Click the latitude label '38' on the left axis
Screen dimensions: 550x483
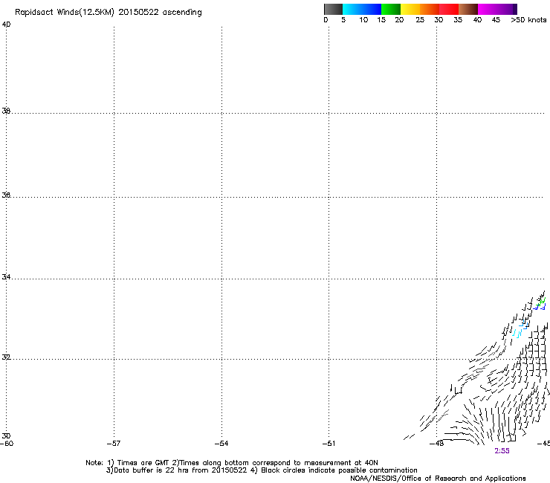(x=6, y=111)
